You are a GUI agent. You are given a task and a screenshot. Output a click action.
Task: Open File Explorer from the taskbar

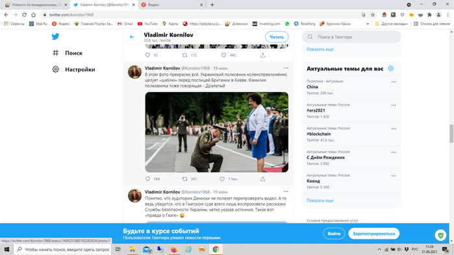132,249
